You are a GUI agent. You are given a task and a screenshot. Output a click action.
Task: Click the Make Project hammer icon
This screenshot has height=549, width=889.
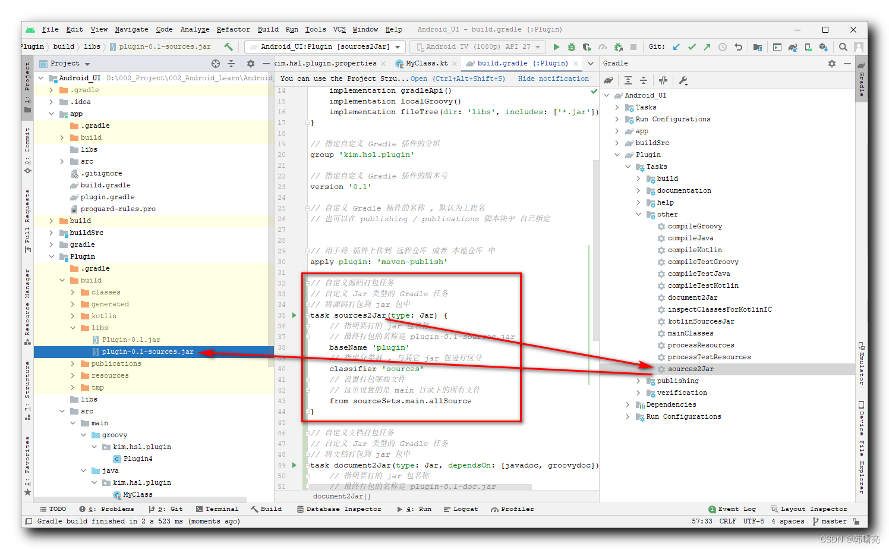tap(229, 46)
